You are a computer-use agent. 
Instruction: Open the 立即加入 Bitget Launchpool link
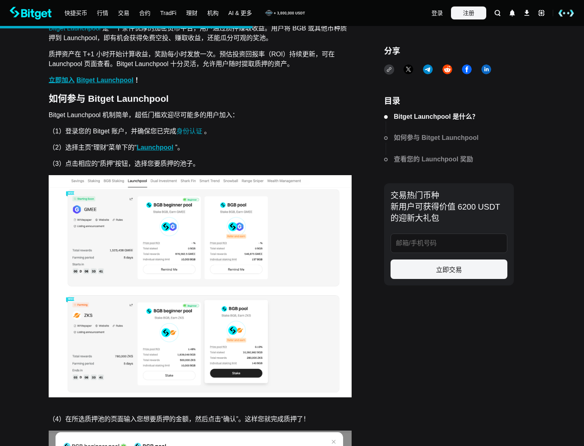tap(91, 80)
